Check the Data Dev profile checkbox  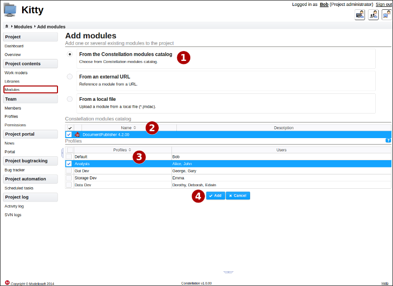pos(69,185)
